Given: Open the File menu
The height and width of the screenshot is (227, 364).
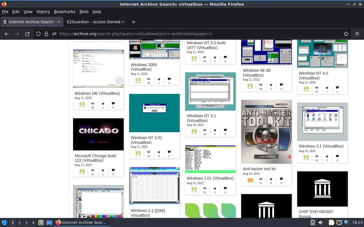Looking at the screenshot, I should click(5, 12).
